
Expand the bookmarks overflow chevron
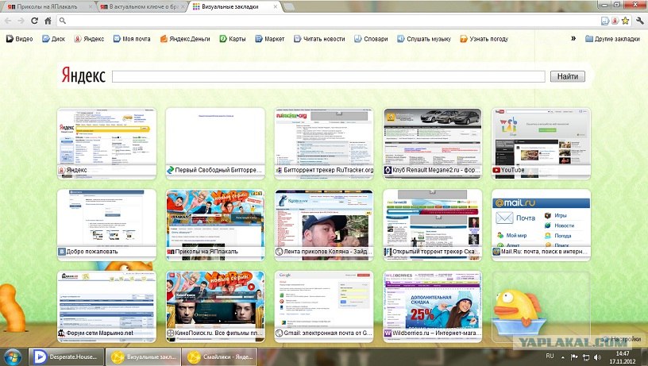pos(573,38)
